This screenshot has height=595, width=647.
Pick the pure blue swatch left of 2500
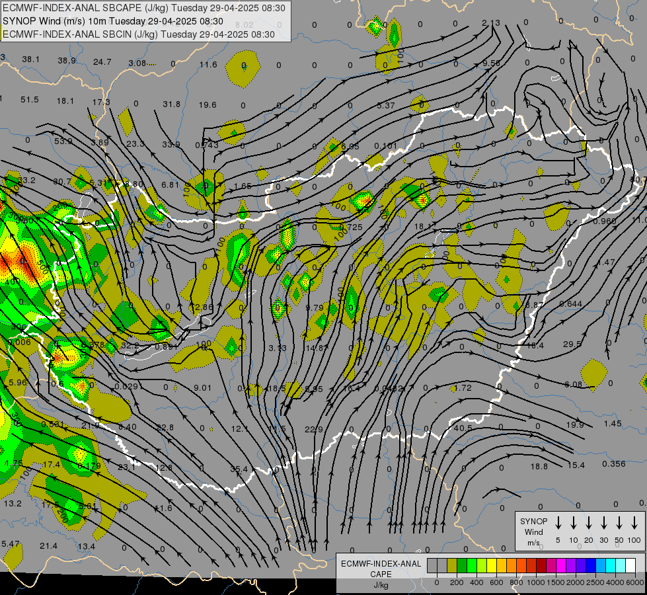(x=590, y=565)
